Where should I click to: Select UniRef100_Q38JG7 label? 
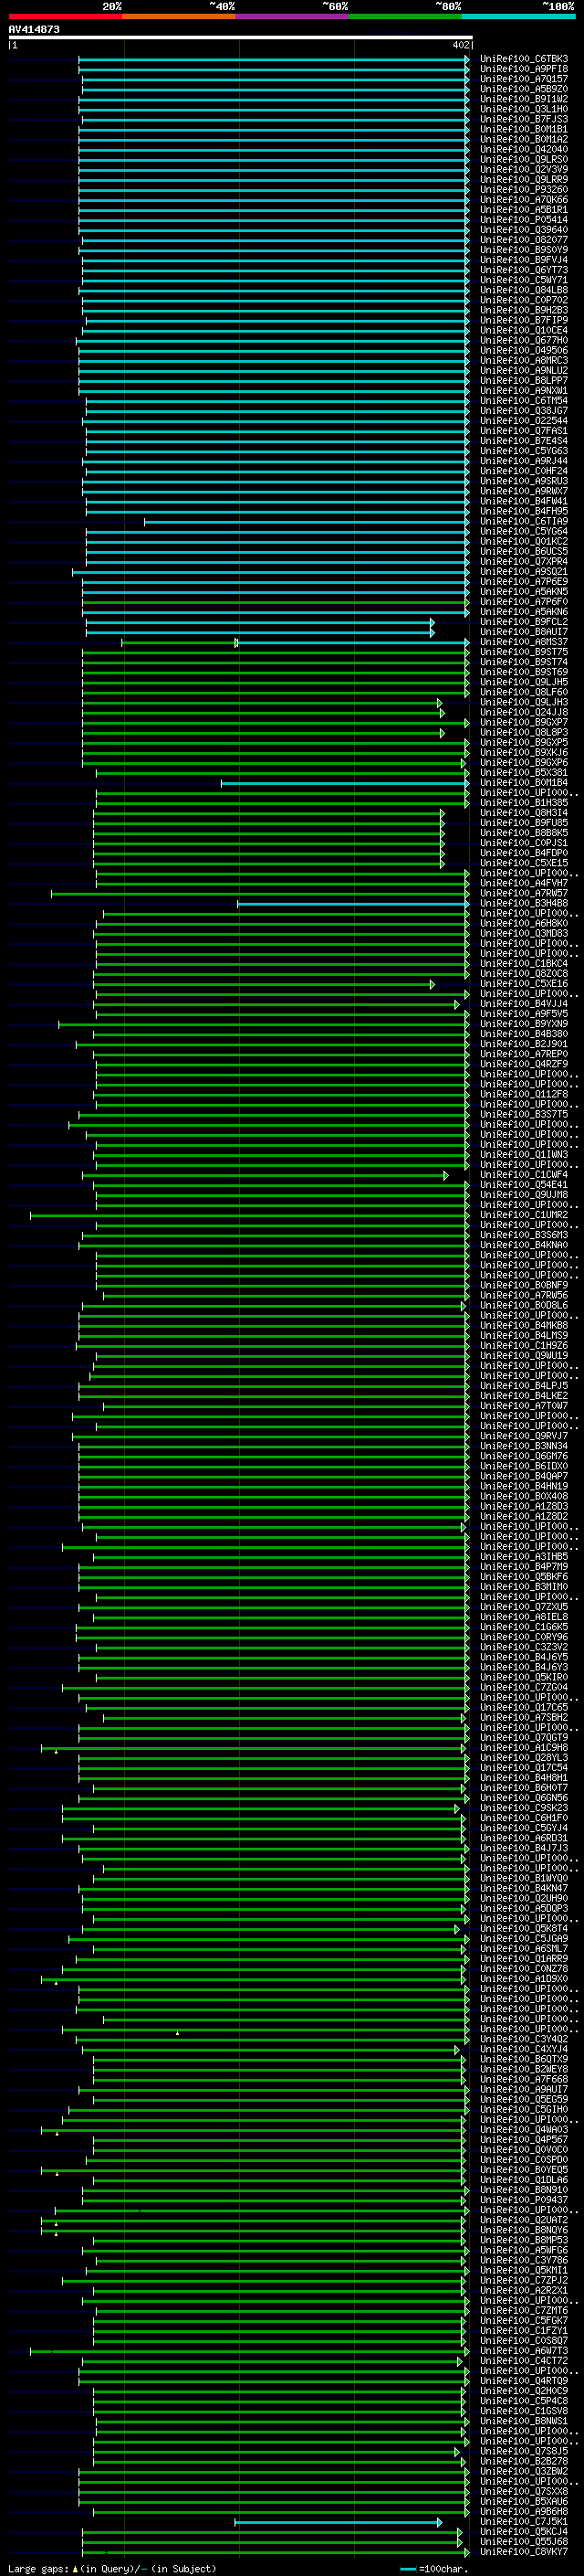click(523, 411)
